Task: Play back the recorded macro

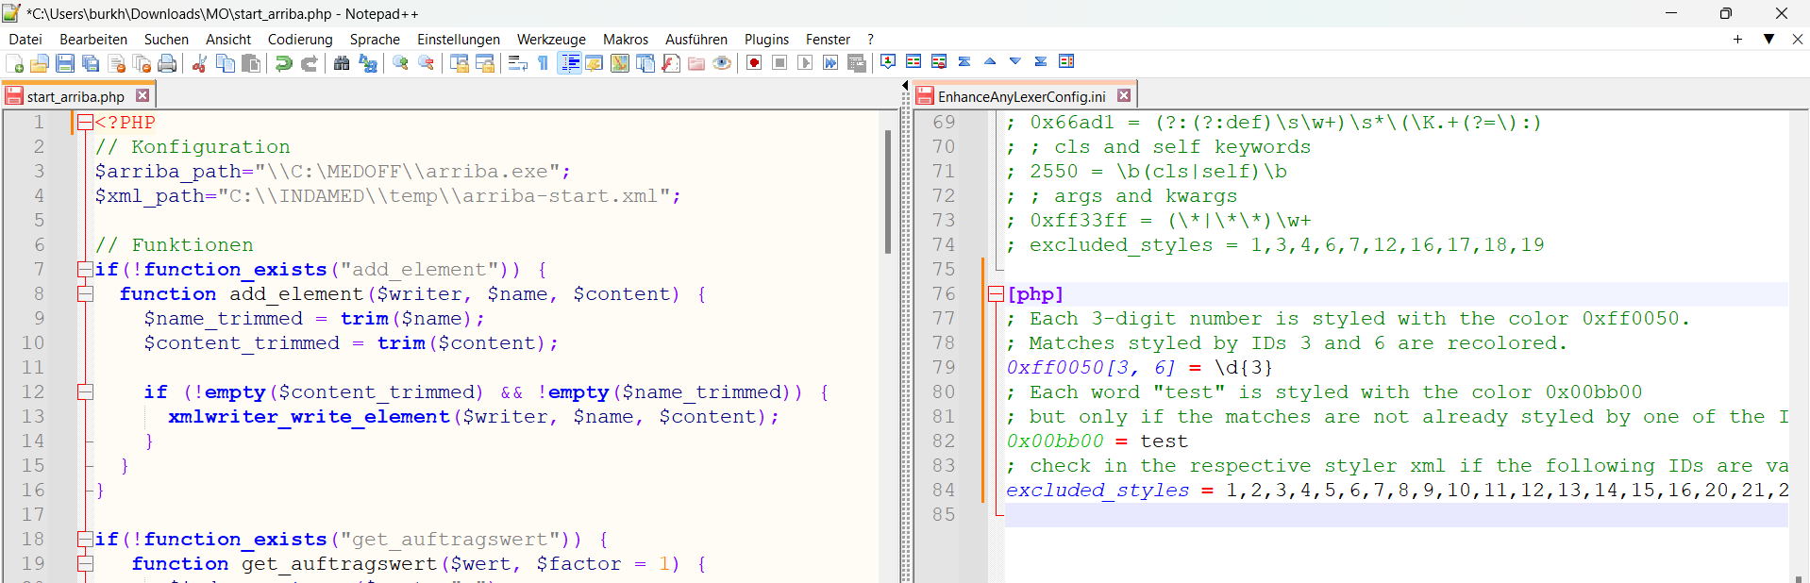Action: click(x=805, y=63)
